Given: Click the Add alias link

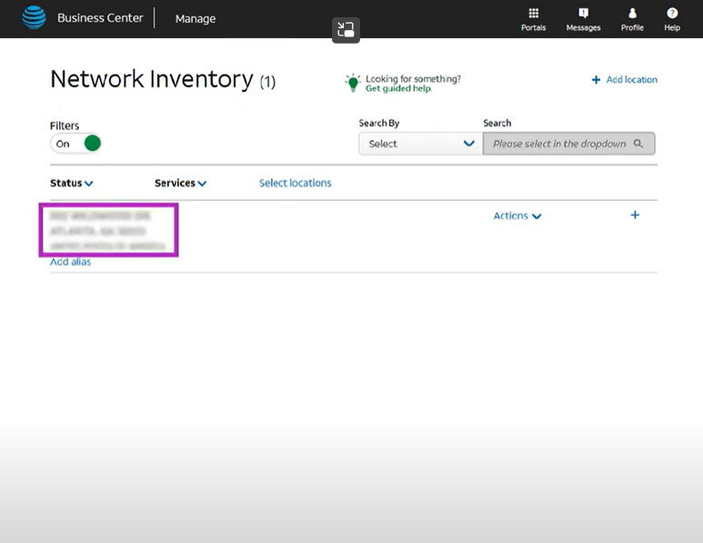Looking at the screenshot, I should pos(70,262).
